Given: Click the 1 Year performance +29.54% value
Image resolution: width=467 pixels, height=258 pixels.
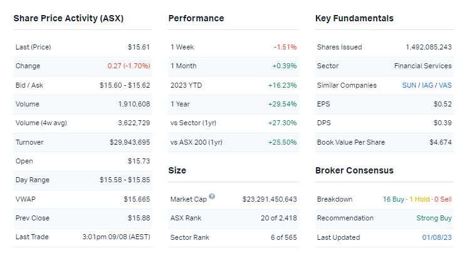Looking at the screenshot, I should coord(284,104).
